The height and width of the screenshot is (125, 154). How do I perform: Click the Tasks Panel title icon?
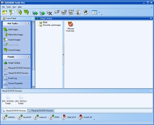point(4,18)
